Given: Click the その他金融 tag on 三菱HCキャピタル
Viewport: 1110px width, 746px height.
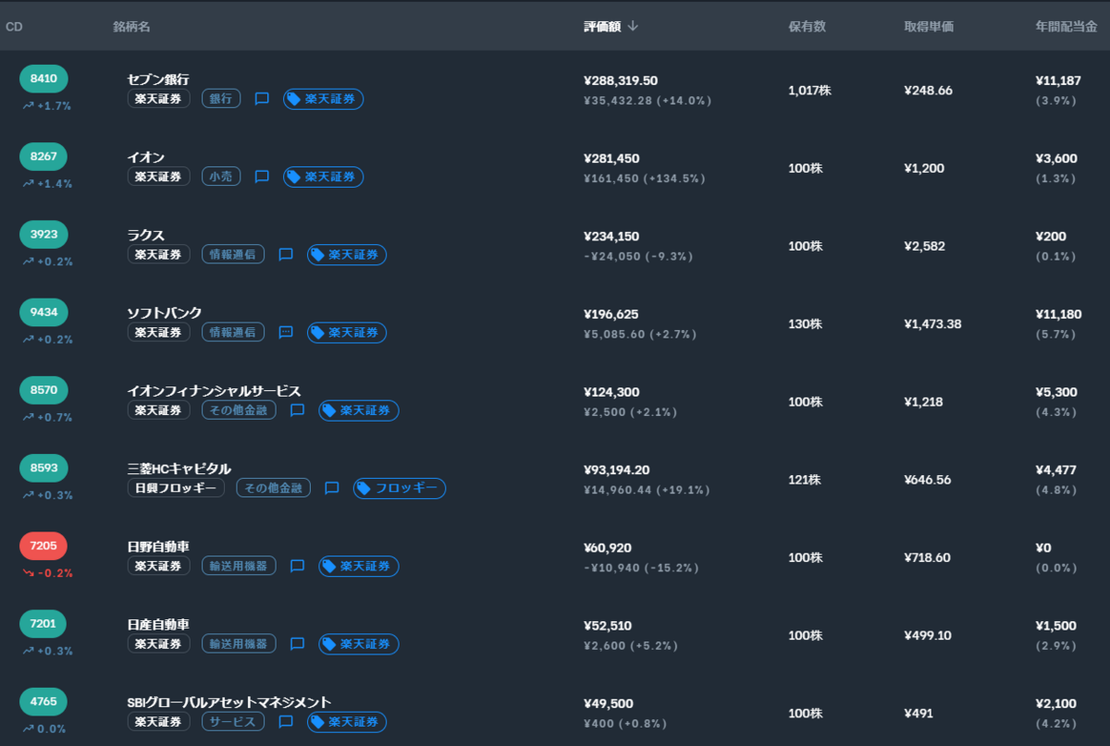Looking at the screenshot, I should (x=274, y=488).
